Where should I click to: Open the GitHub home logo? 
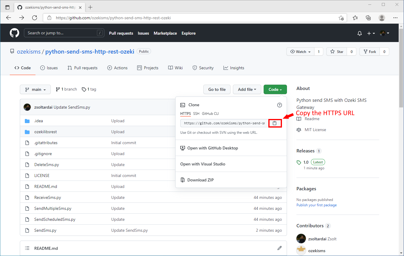14,33
